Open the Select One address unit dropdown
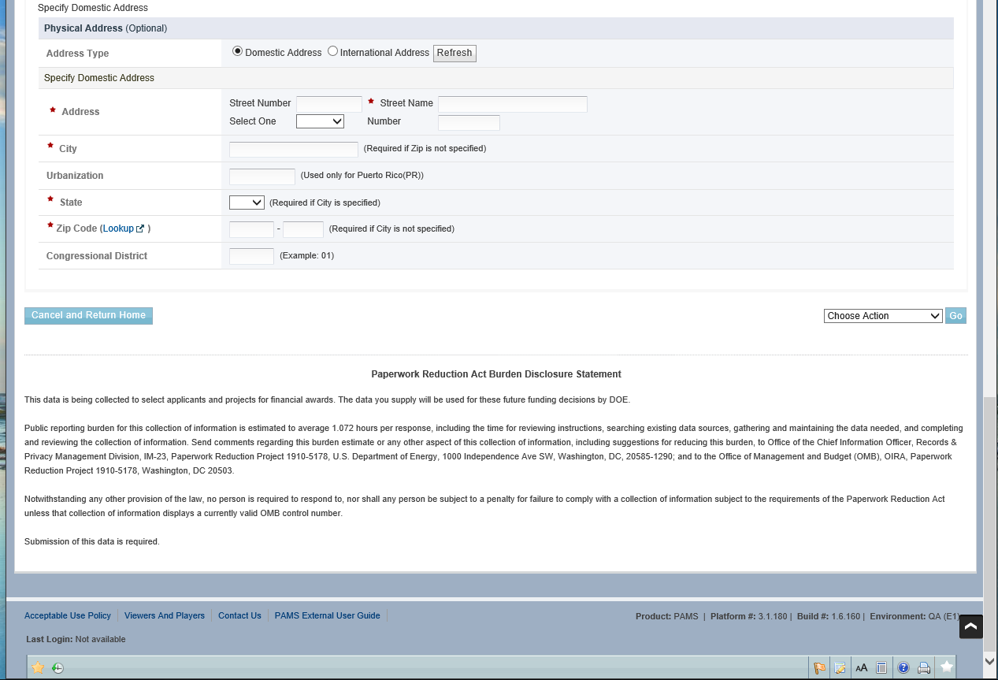 [x=320, y=121]
